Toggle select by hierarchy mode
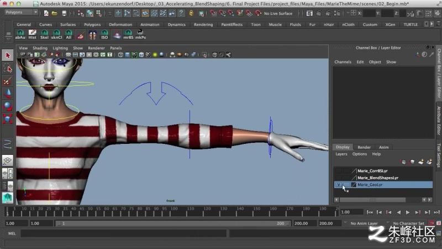Viewport: 442px width, 249px height. [x=81, y=13]
